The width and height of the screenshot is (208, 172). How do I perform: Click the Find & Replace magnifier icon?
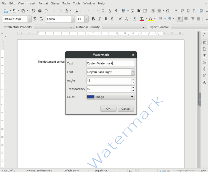(103, 11)
